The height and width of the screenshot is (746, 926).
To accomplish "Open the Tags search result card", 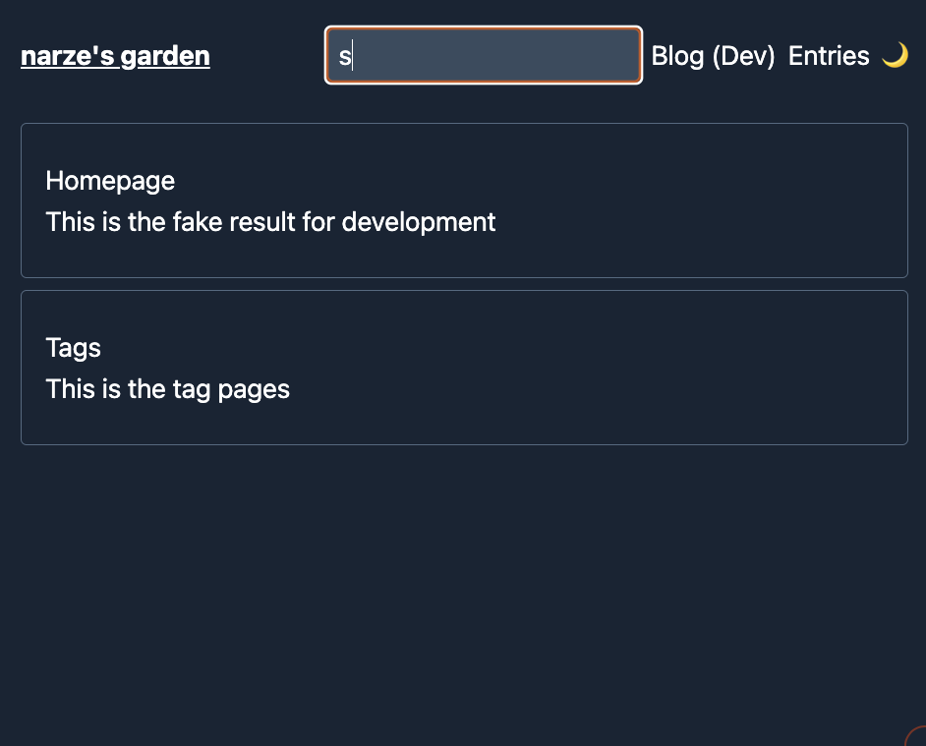I will tap(464, 368).
